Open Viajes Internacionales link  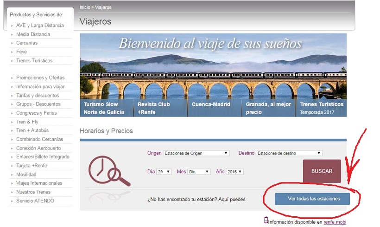pos(39,183)
